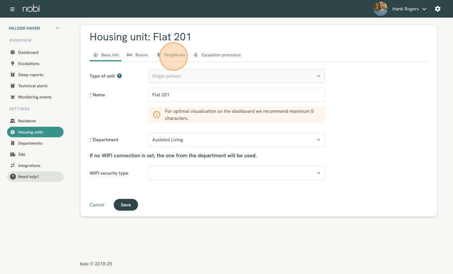Navigate to Residents settings
This screenshot has width=453, height=274.
tap(27, 121)
